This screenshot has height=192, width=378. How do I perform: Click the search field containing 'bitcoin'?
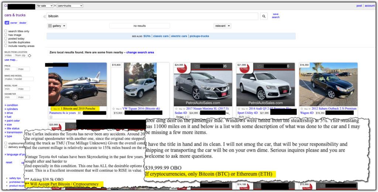point(152,16)
